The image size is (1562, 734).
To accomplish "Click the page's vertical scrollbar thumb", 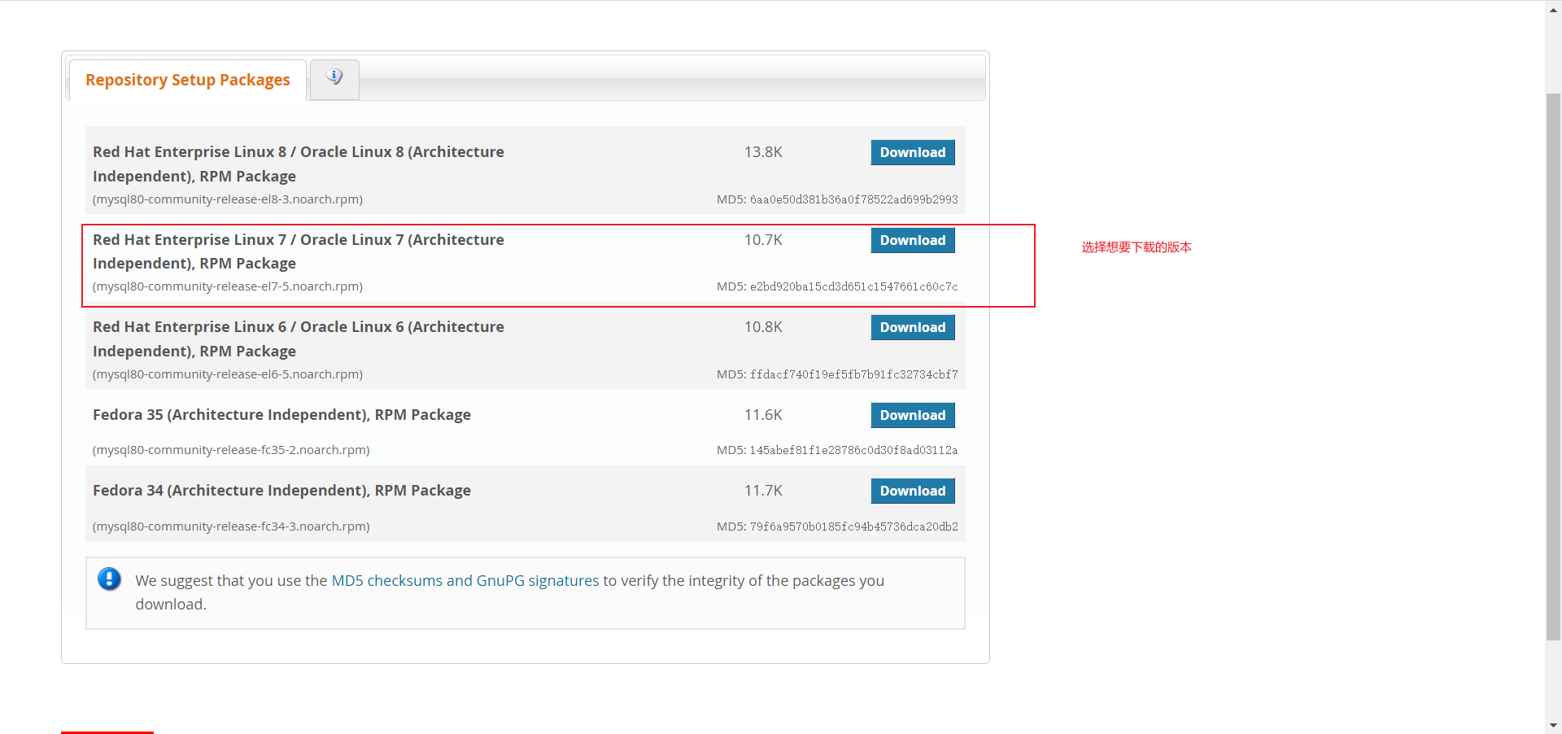I will coord(1553,366).
